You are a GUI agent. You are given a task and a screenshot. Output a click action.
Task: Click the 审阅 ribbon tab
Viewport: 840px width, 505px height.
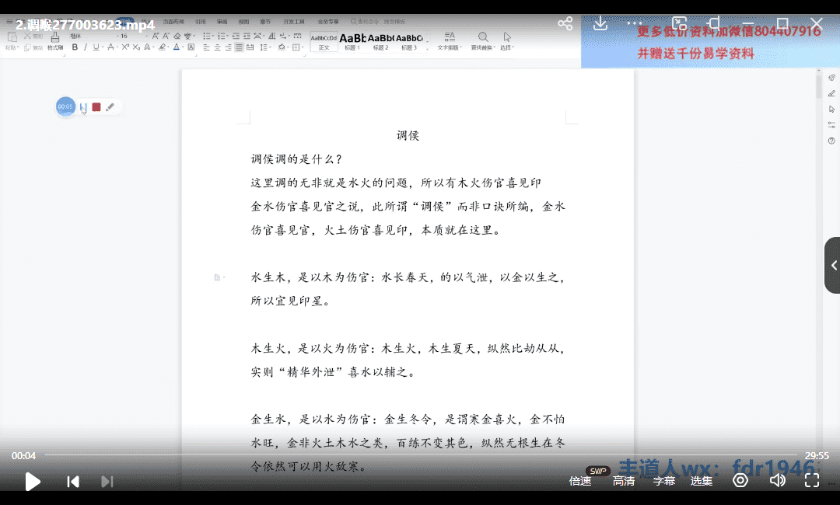[x=222, y=23]
